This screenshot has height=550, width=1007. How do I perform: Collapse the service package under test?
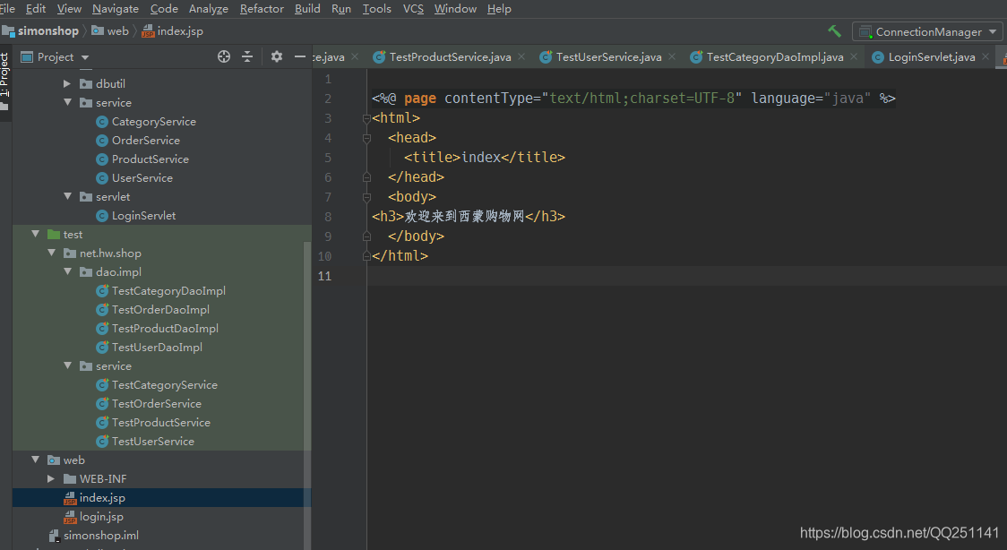point(67,365)
